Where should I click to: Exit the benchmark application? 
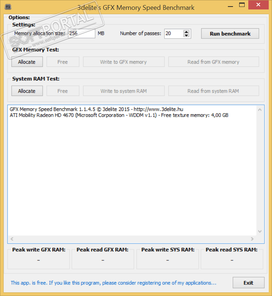[248, 283]
